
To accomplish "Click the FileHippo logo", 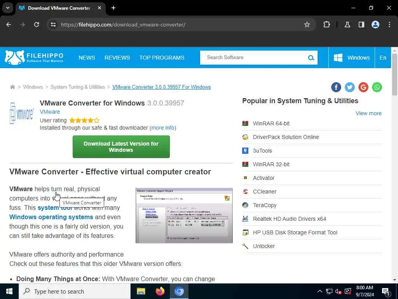I will 34,58.
